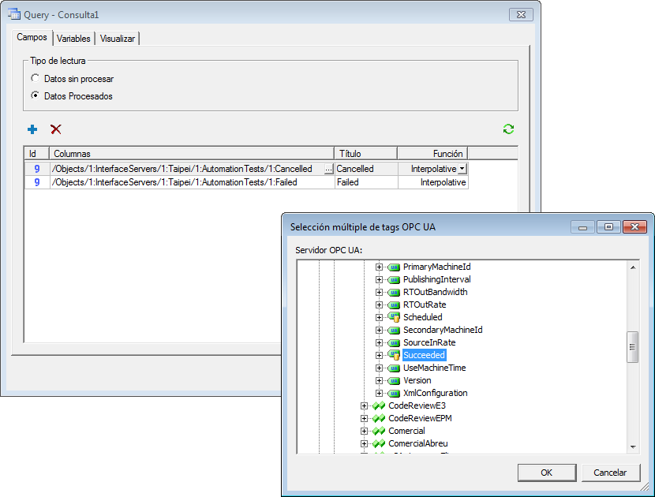
Task: Click the CodeReviewE3 green node icon
Action: (x=379, y=405)
